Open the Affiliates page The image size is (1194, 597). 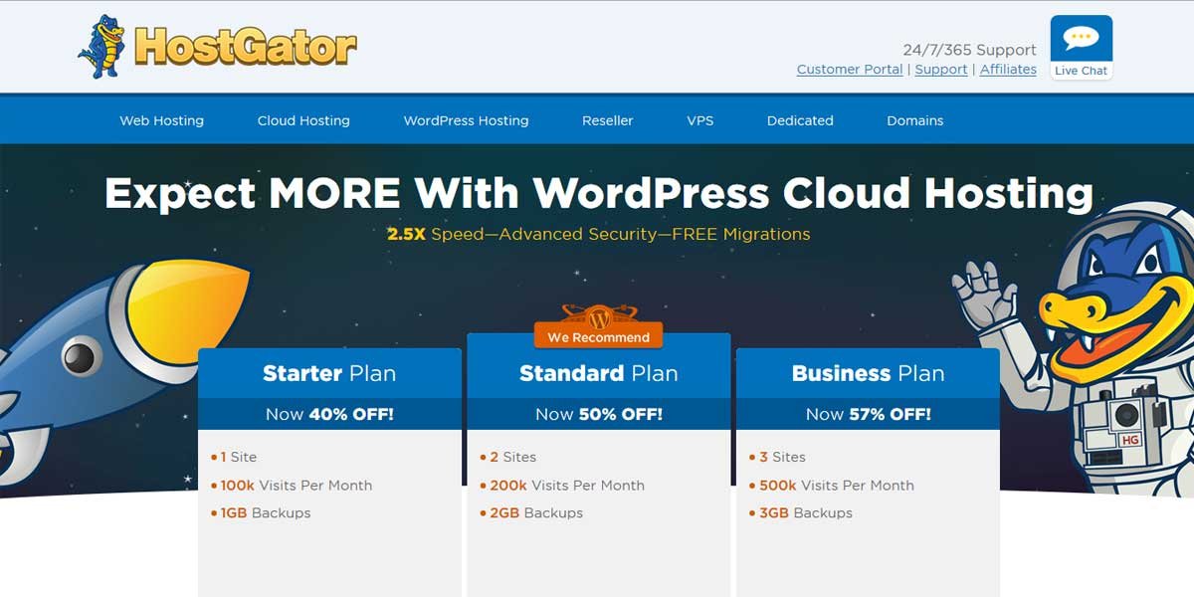pyautogui.click(x=1008, y=69)
